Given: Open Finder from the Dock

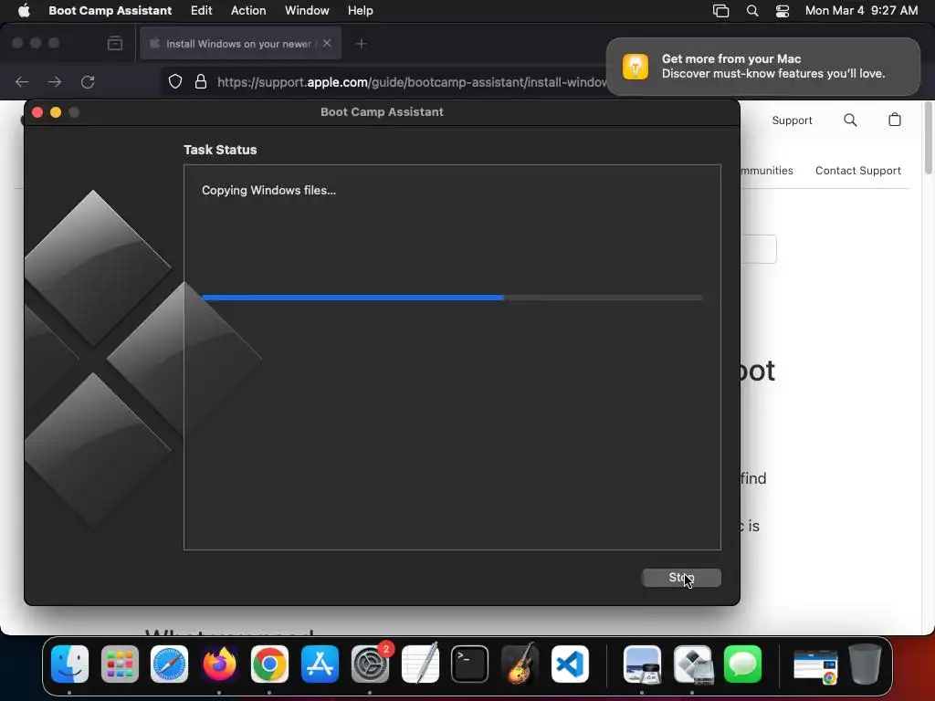Looking at the screenshot, I should click(69, 664).
